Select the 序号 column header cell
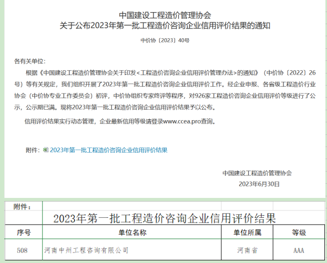The width and height of the screenshot is (327, 263). [x=24, y=232]
